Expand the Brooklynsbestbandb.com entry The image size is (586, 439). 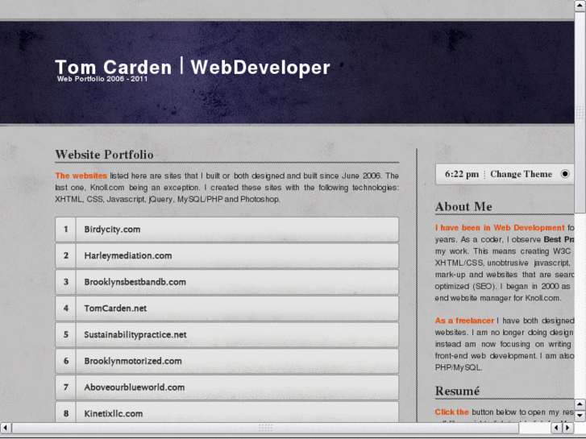click(227, 282)
